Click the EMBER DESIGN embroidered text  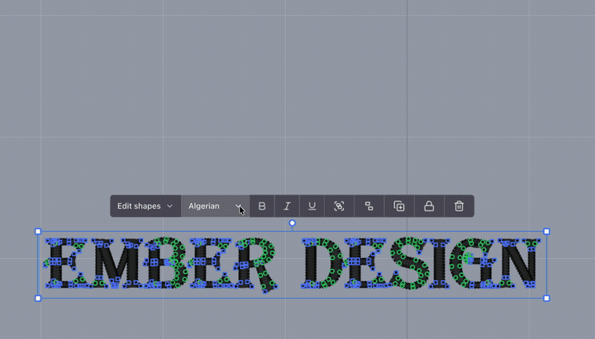coord(293,264)
